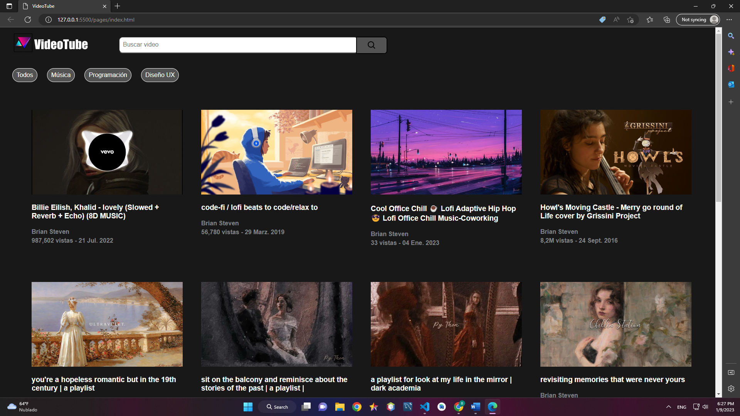The width and height of the screenshot is (740, 416).
Task: Click the Not syncing profile button
Action: [698, 20]
